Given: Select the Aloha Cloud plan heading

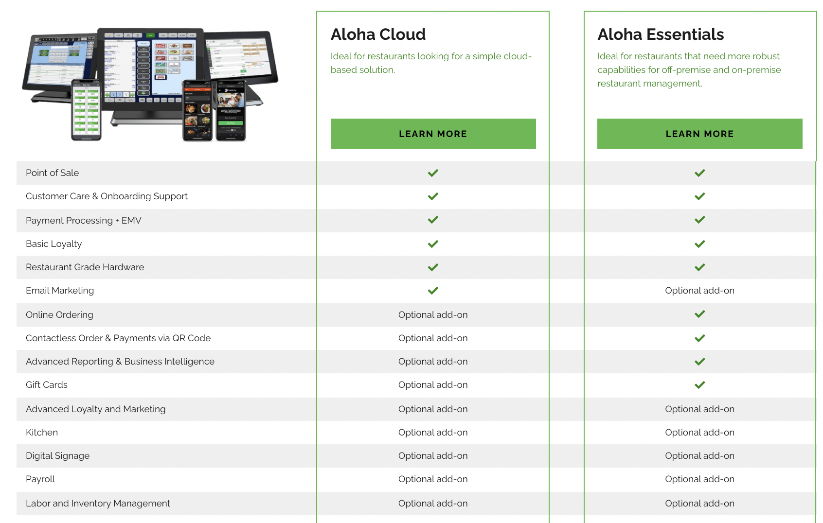Looking at the screenshot, I should click(x=378, y=35).
